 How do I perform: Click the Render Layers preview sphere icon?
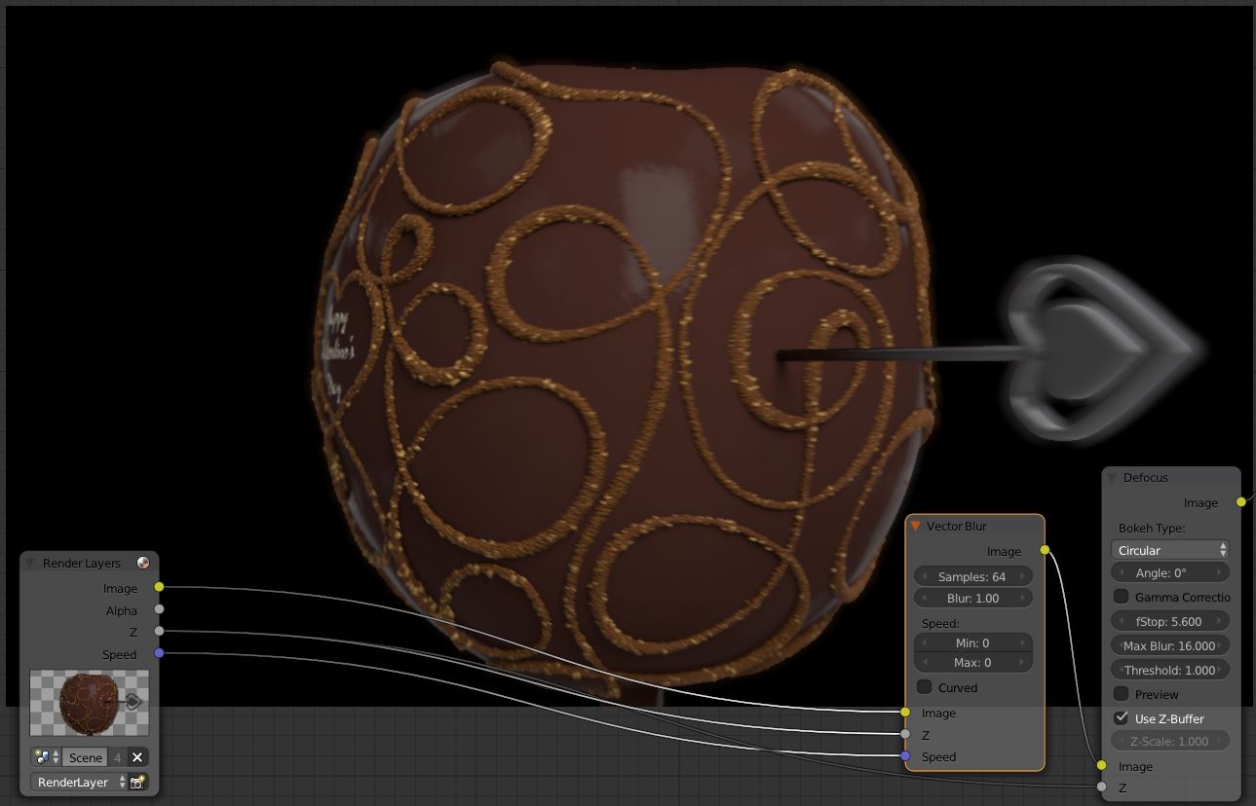143,563
